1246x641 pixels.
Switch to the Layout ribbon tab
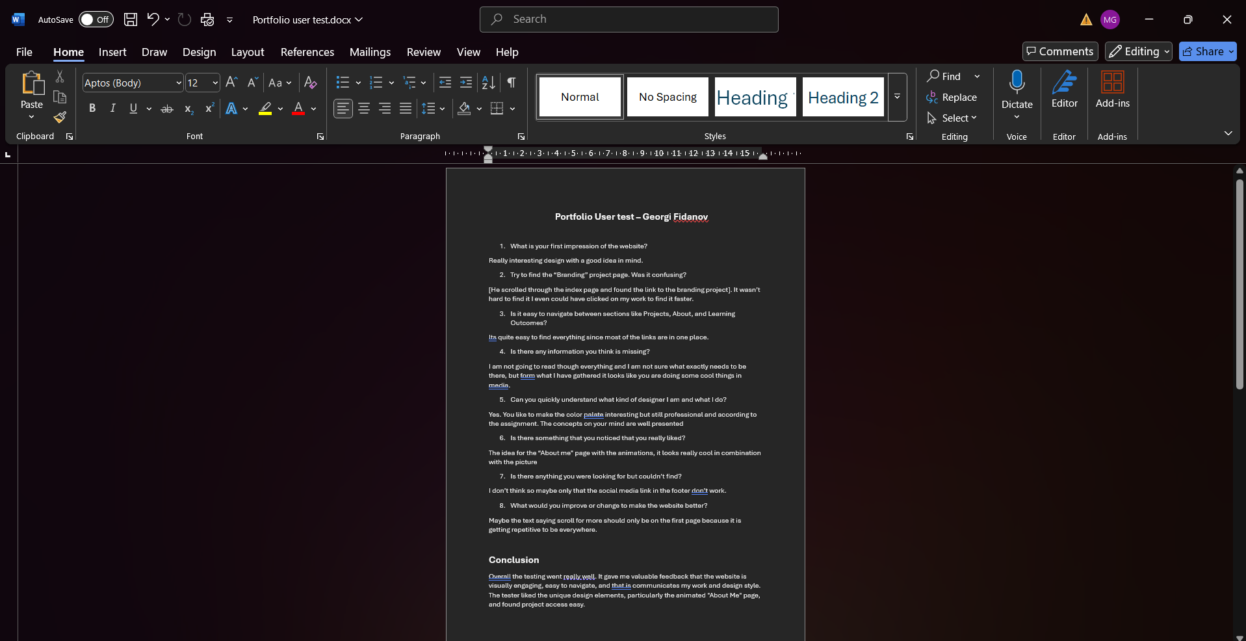[248, 52]
